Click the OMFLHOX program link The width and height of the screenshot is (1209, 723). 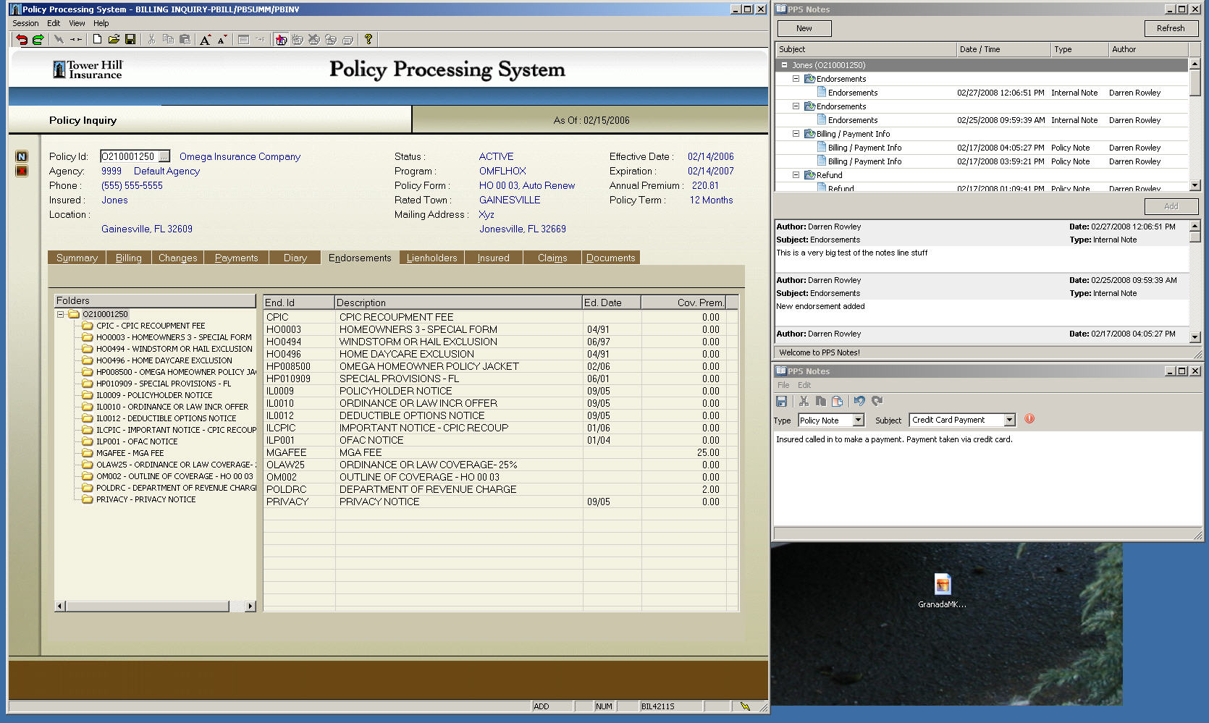[x=502, y=171]
